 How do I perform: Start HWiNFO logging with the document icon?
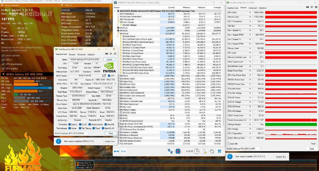204,151
